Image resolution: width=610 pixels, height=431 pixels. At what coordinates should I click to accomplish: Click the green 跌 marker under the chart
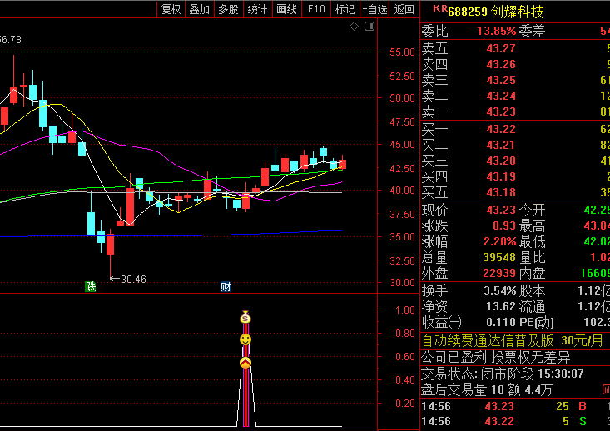click(90, 287)
